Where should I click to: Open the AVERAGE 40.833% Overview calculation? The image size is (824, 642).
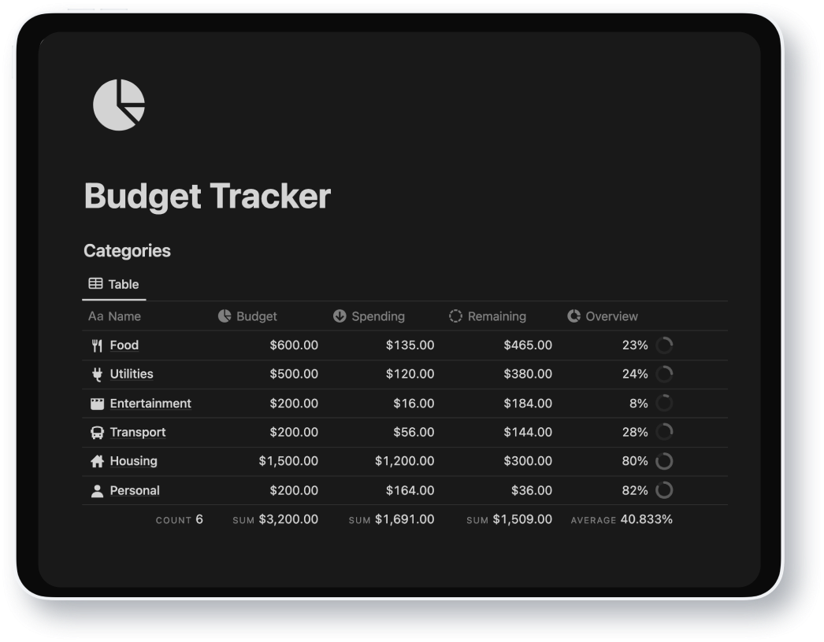pyautogui.click(x=622, y=520)
